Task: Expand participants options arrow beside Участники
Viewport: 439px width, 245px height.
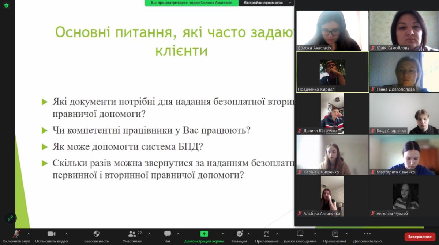Action: tap(149, 234)
